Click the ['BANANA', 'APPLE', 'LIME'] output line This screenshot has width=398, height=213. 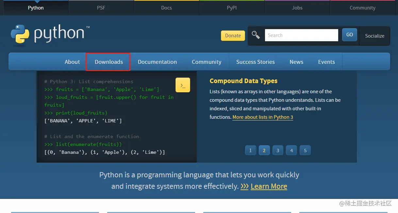83,121
